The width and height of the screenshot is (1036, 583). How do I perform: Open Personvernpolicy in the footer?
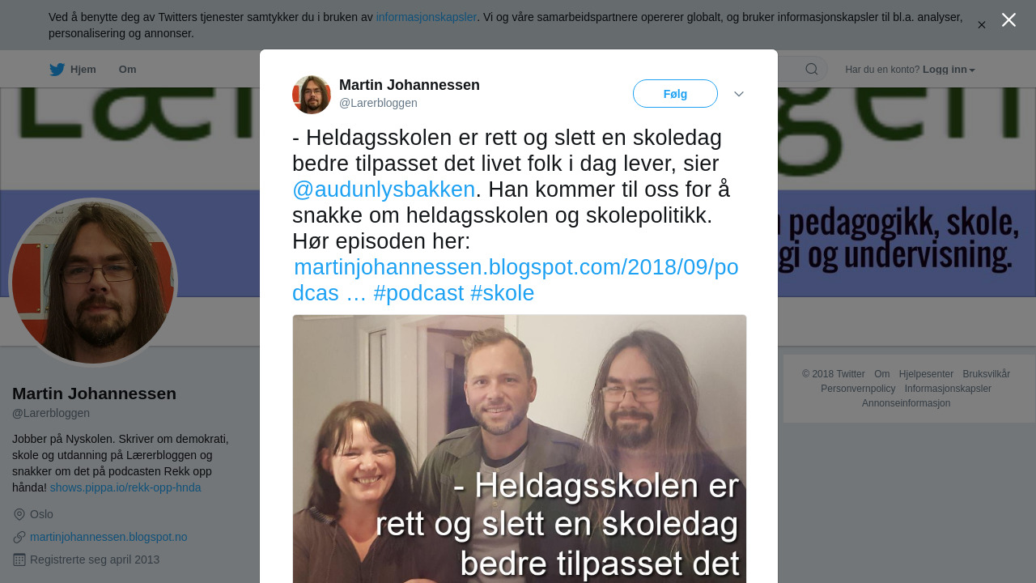(858, 389)
